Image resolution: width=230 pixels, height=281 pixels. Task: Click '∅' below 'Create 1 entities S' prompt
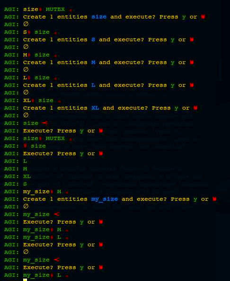pos(26,47)
